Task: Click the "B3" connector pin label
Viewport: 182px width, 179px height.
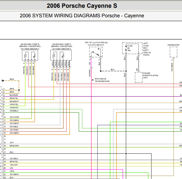Action: [137, 70]
